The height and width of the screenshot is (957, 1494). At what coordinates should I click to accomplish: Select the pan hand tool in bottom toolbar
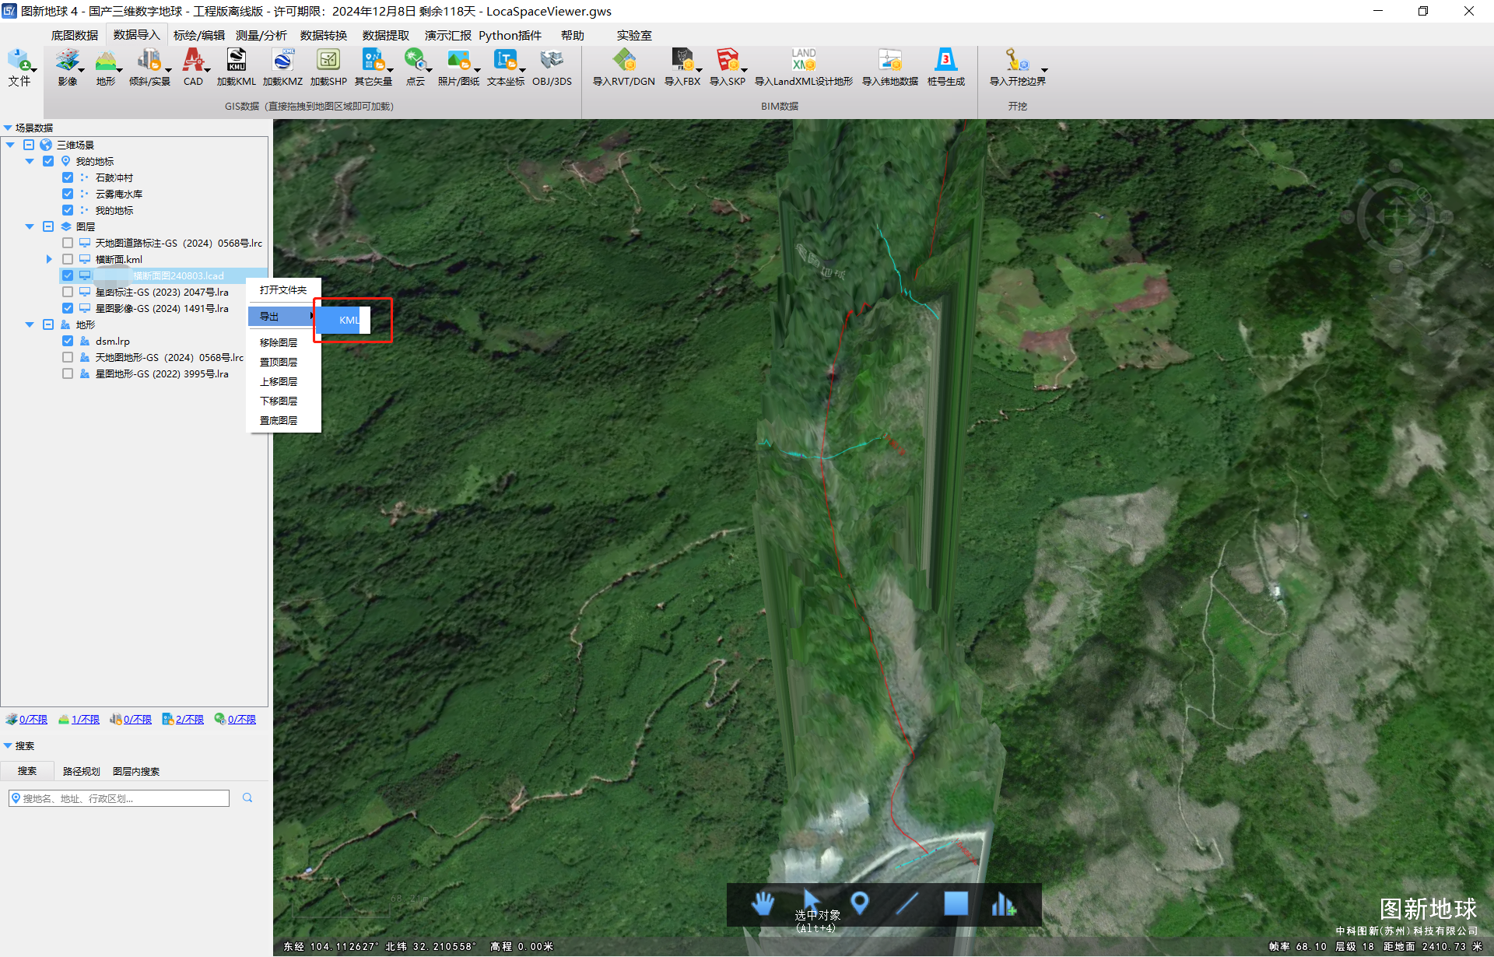click(x=763, y=904)
